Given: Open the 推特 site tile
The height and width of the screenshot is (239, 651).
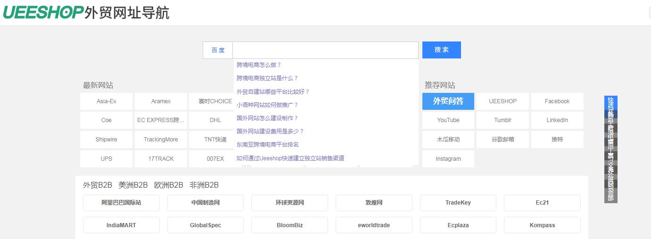Looking at the screenshot, I should pos(557,140).
